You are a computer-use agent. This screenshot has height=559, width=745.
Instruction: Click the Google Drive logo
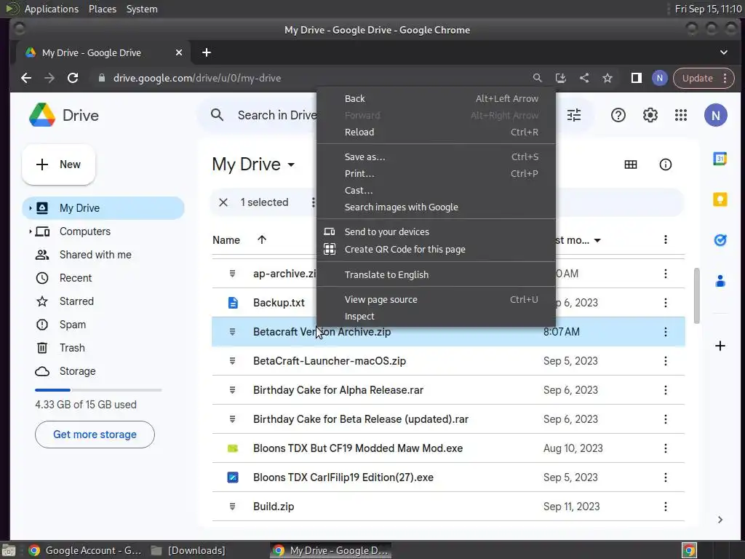tap(42, 115)
